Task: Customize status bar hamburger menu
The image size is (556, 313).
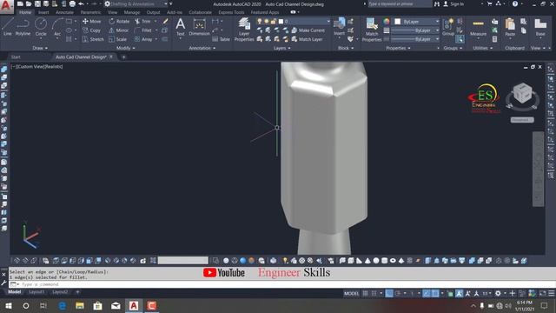Action: tap(551, 294)
